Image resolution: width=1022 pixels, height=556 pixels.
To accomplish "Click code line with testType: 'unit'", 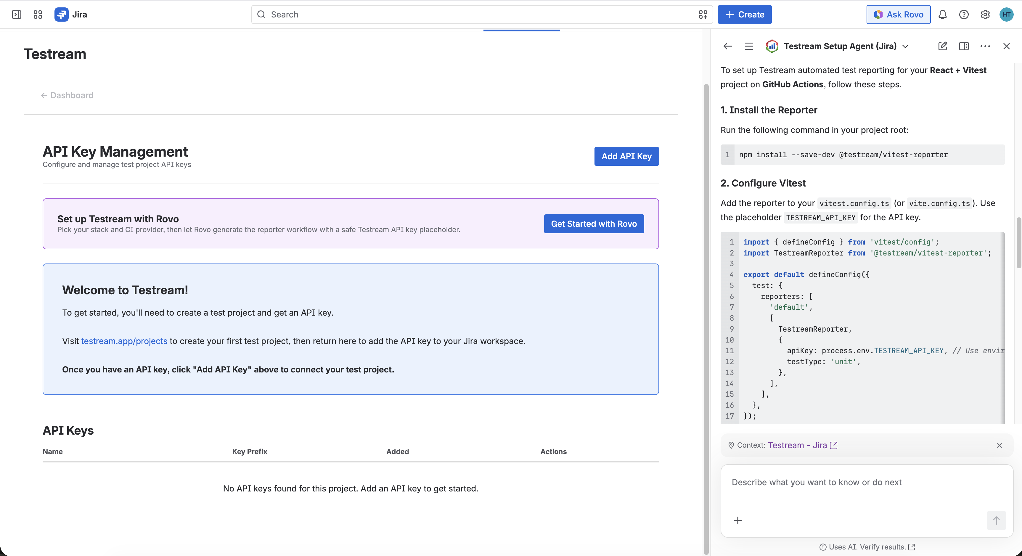I will point(823,362).
